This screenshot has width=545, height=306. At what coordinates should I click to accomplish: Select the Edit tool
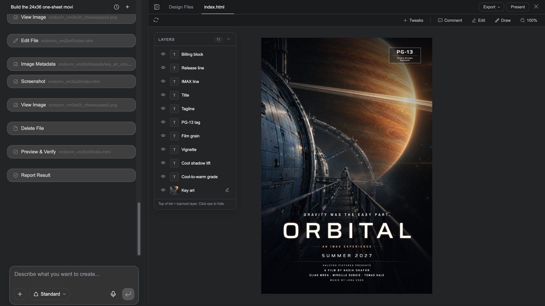pyautogui.click(x=479, y=20)
